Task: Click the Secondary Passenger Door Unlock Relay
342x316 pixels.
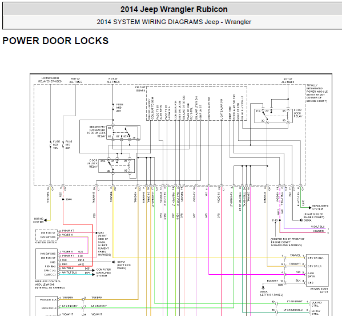Action: click(x=123, y=132)
